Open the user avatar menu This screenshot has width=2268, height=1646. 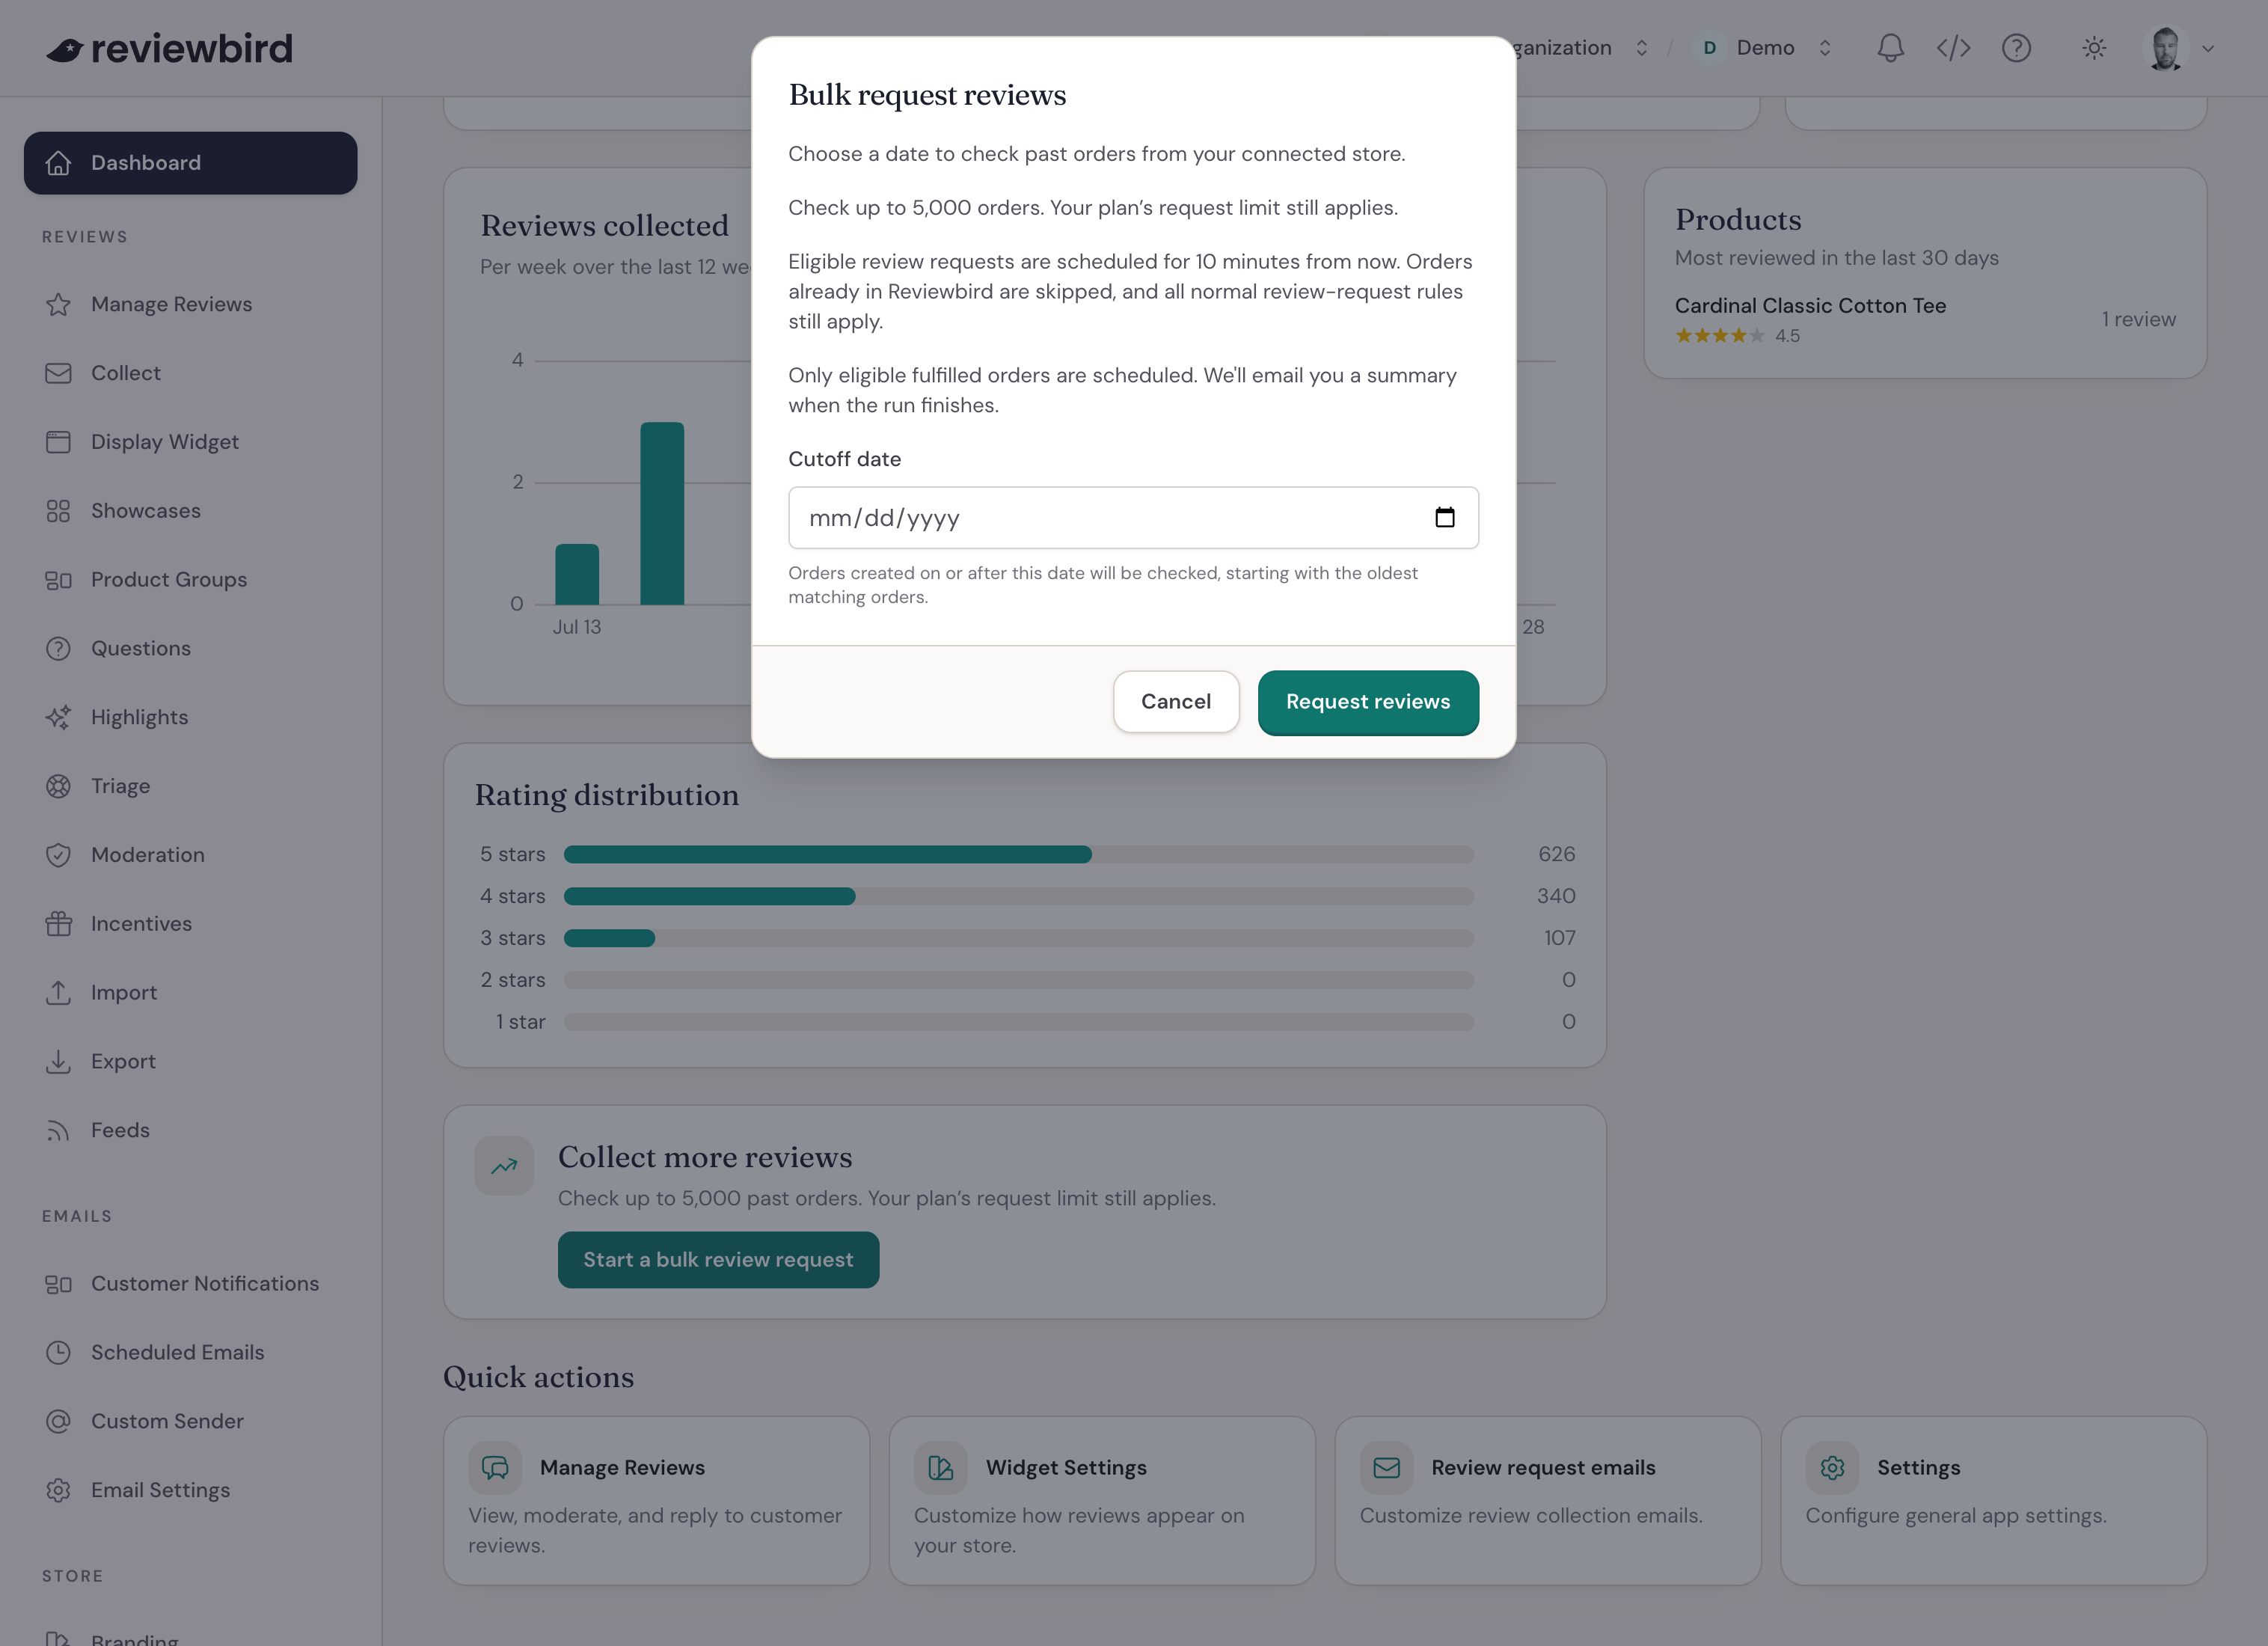2180,48
